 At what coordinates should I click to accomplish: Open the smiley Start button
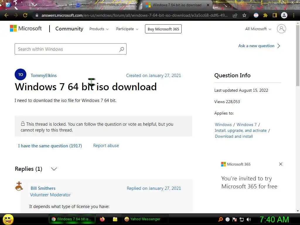click(x=8, y=219)
